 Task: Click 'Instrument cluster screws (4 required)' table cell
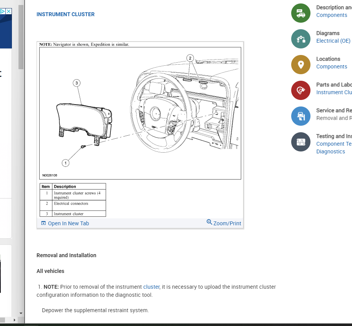tap(79, 195)
